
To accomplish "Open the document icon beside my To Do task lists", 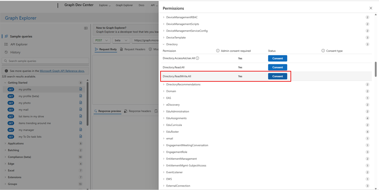I will [80, 136].
